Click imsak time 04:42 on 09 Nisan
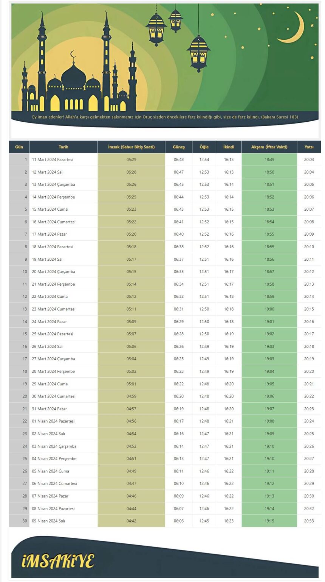The image size is (325, 582). point(131,521)
